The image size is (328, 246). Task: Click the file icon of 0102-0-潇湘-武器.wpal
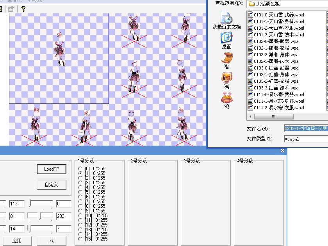pos(250,41)
